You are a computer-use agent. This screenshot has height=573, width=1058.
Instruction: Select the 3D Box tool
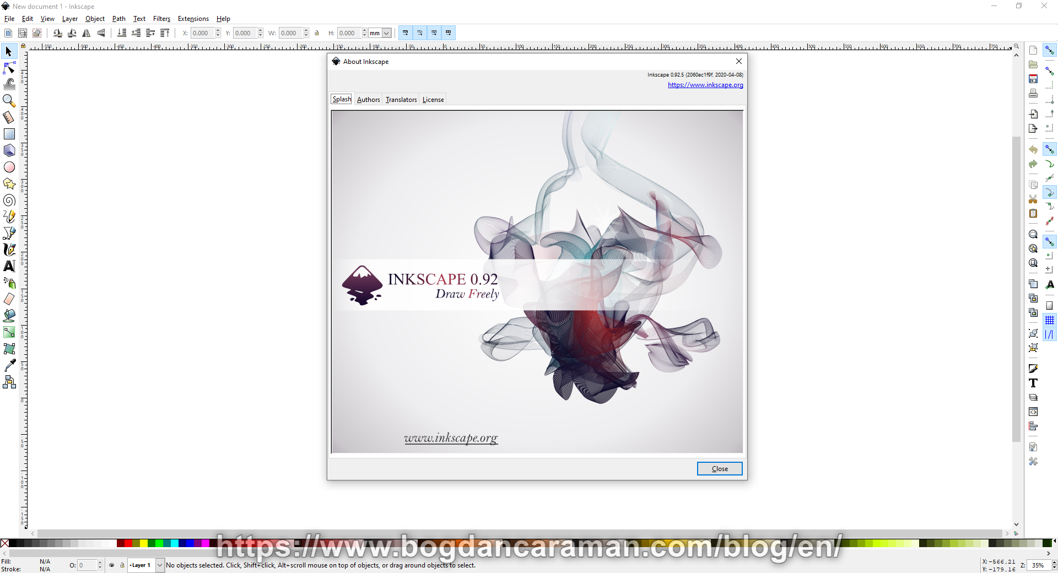(x=9, y=150)
